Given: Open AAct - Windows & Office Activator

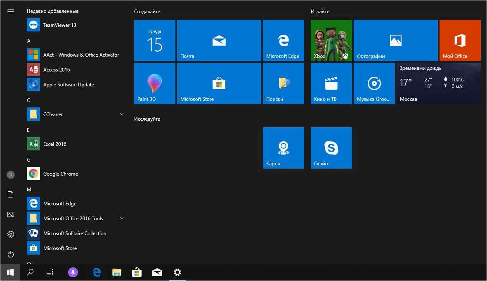Looking at the screenshot, I should [x=76, y=55].
